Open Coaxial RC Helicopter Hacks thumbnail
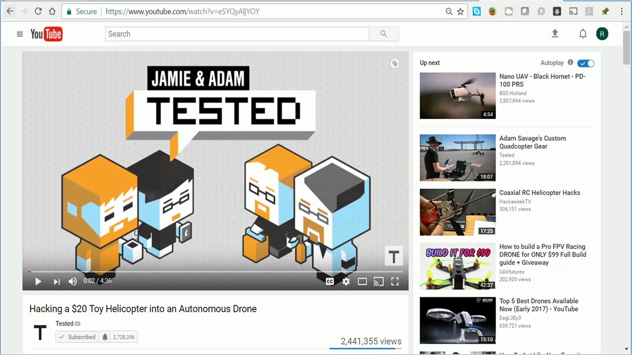632x355 pixels. pyautogui.click(x=458, y=212)
